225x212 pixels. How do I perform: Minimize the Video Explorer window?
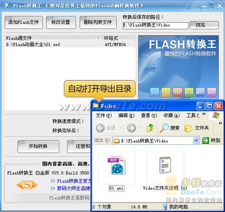click(x=200, y=106)
